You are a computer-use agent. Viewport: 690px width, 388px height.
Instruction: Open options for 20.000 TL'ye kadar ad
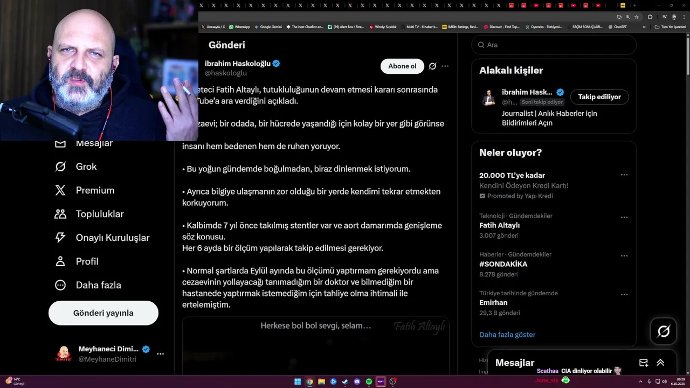[624, 175]
